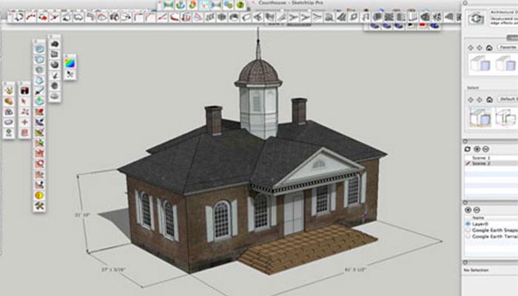Click the red wavy curve icon in top toolbar

tap(31, 17)
